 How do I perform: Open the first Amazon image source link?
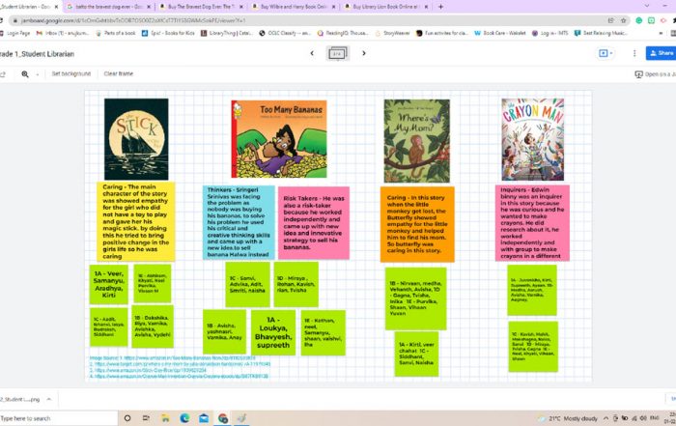coord(187,358)
